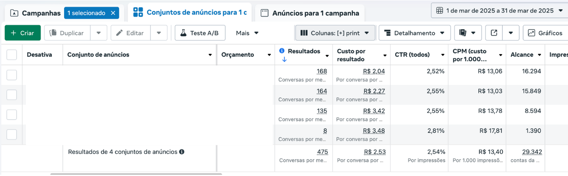Expand the Duplicar dropdown arrow
Screen dimensions: 568x176
point(99,33)
